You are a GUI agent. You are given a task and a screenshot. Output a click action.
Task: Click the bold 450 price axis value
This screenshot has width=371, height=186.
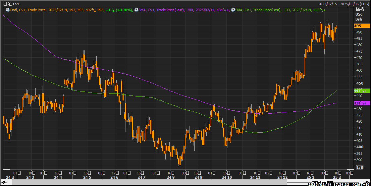[360, 83]
